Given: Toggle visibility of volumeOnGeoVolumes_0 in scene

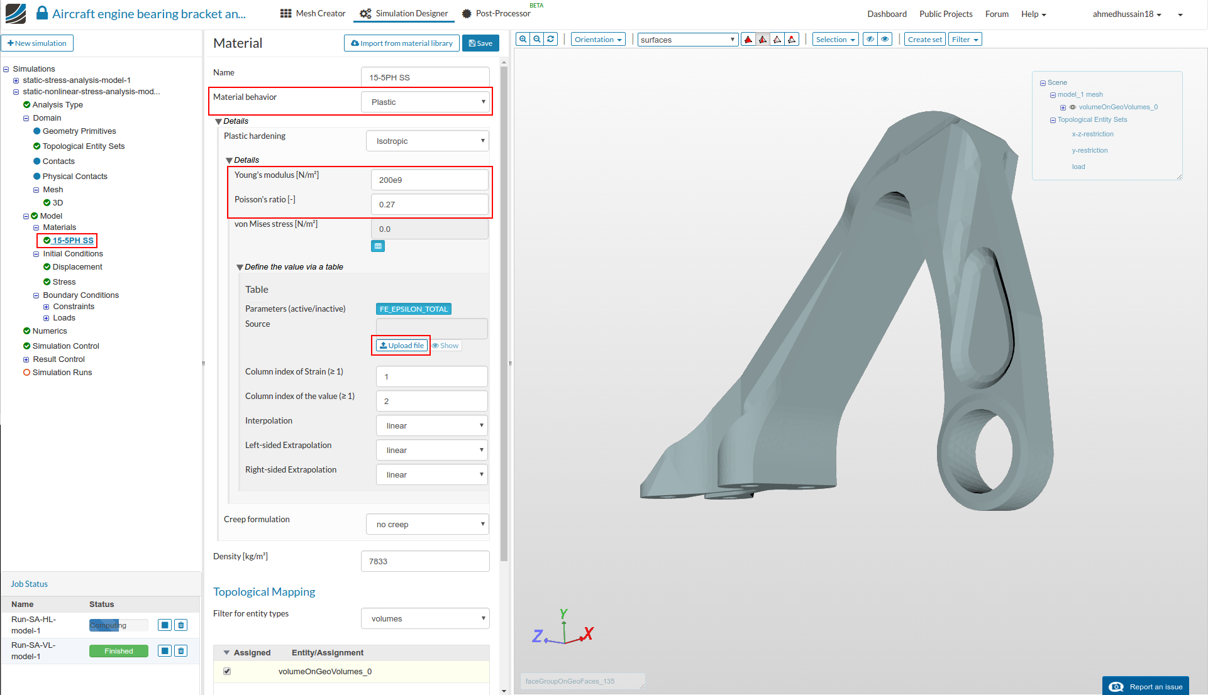Looking at the screenshot, I should coord(1072,107).
